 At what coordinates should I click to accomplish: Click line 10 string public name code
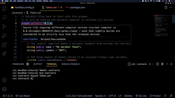coord(54,47)
